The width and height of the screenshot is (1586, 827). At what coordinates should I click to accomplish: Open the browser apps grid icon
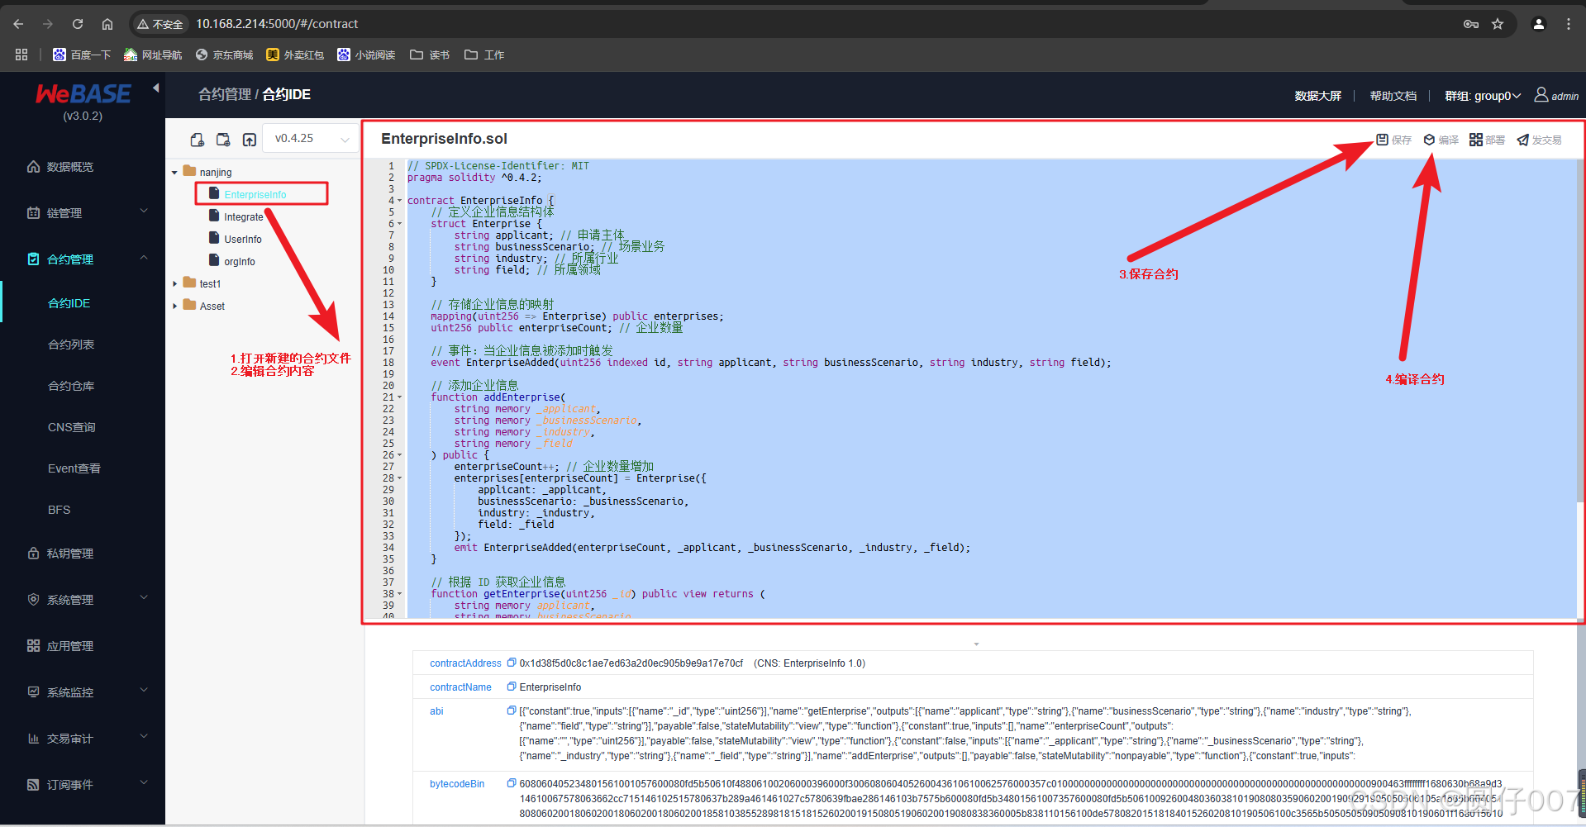(x=21, y=55)
